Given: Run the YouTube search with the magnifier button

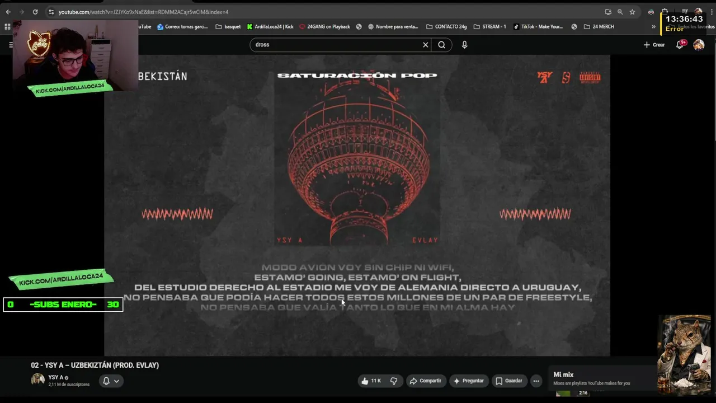Looking at the screenshot, I should (x=441, y=45).
